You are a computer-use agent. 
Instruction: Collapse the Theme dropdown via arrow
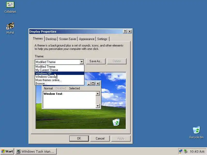(82, 62)
